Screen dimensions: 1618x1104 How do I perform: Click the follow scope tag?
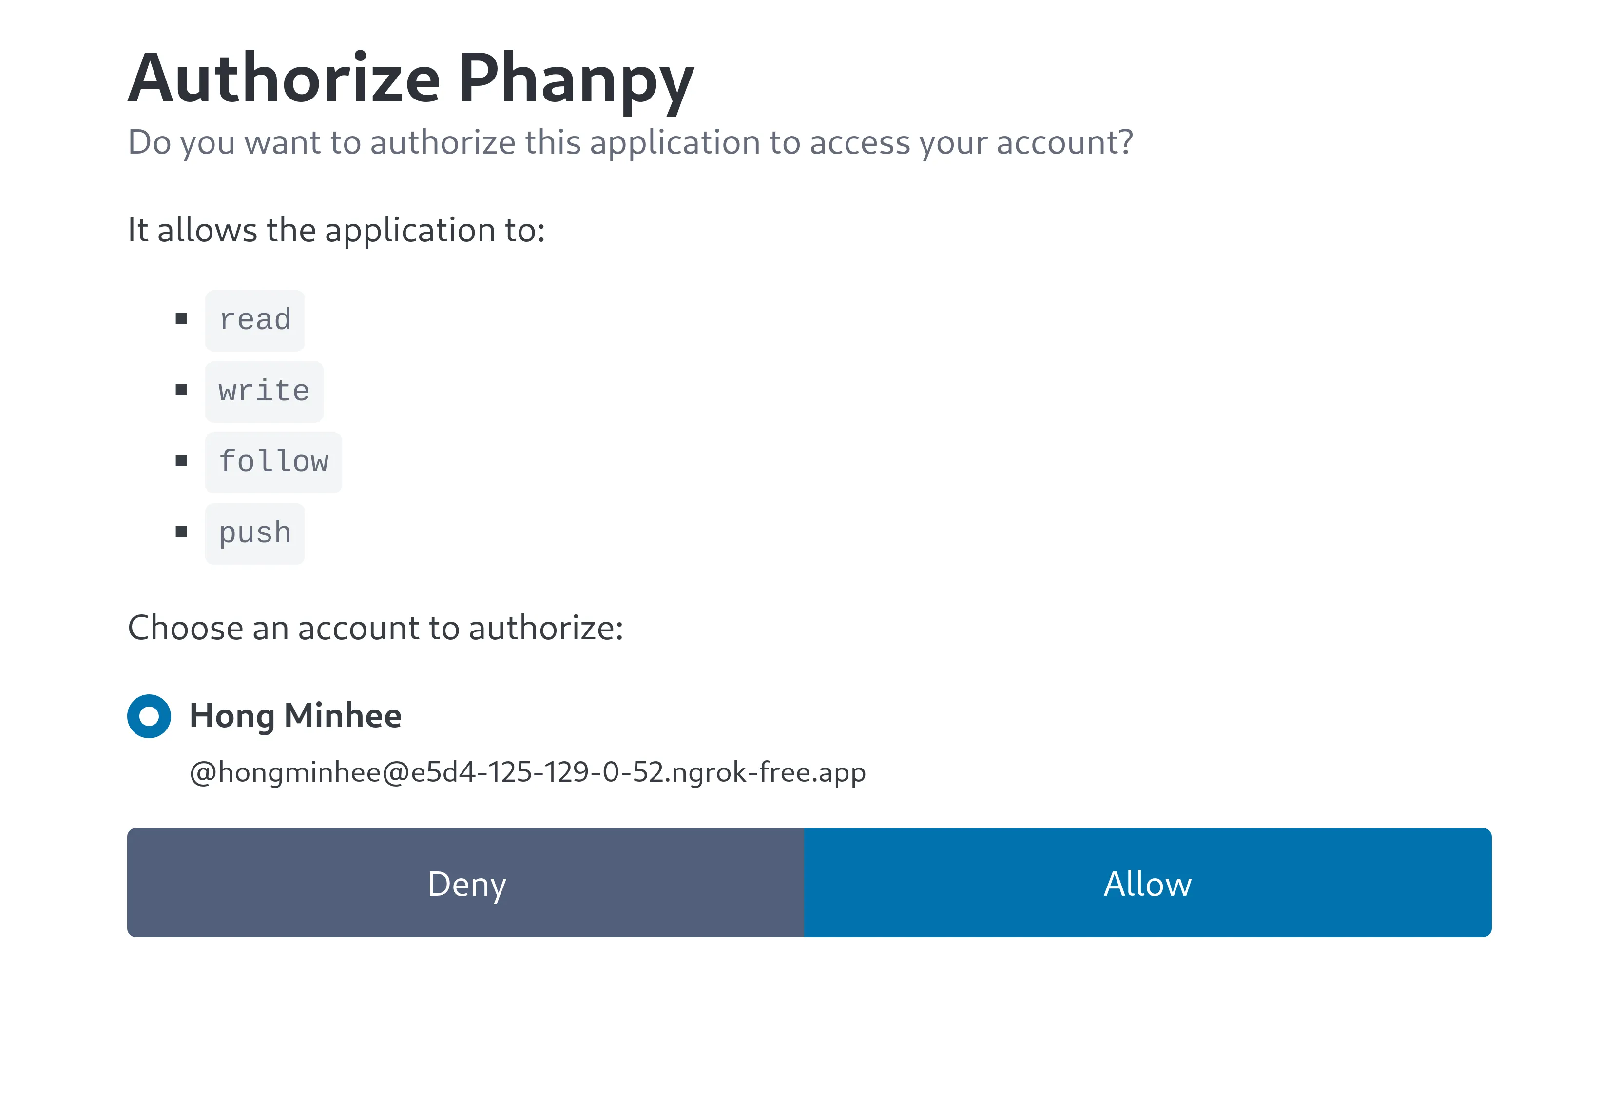(273, 461)
